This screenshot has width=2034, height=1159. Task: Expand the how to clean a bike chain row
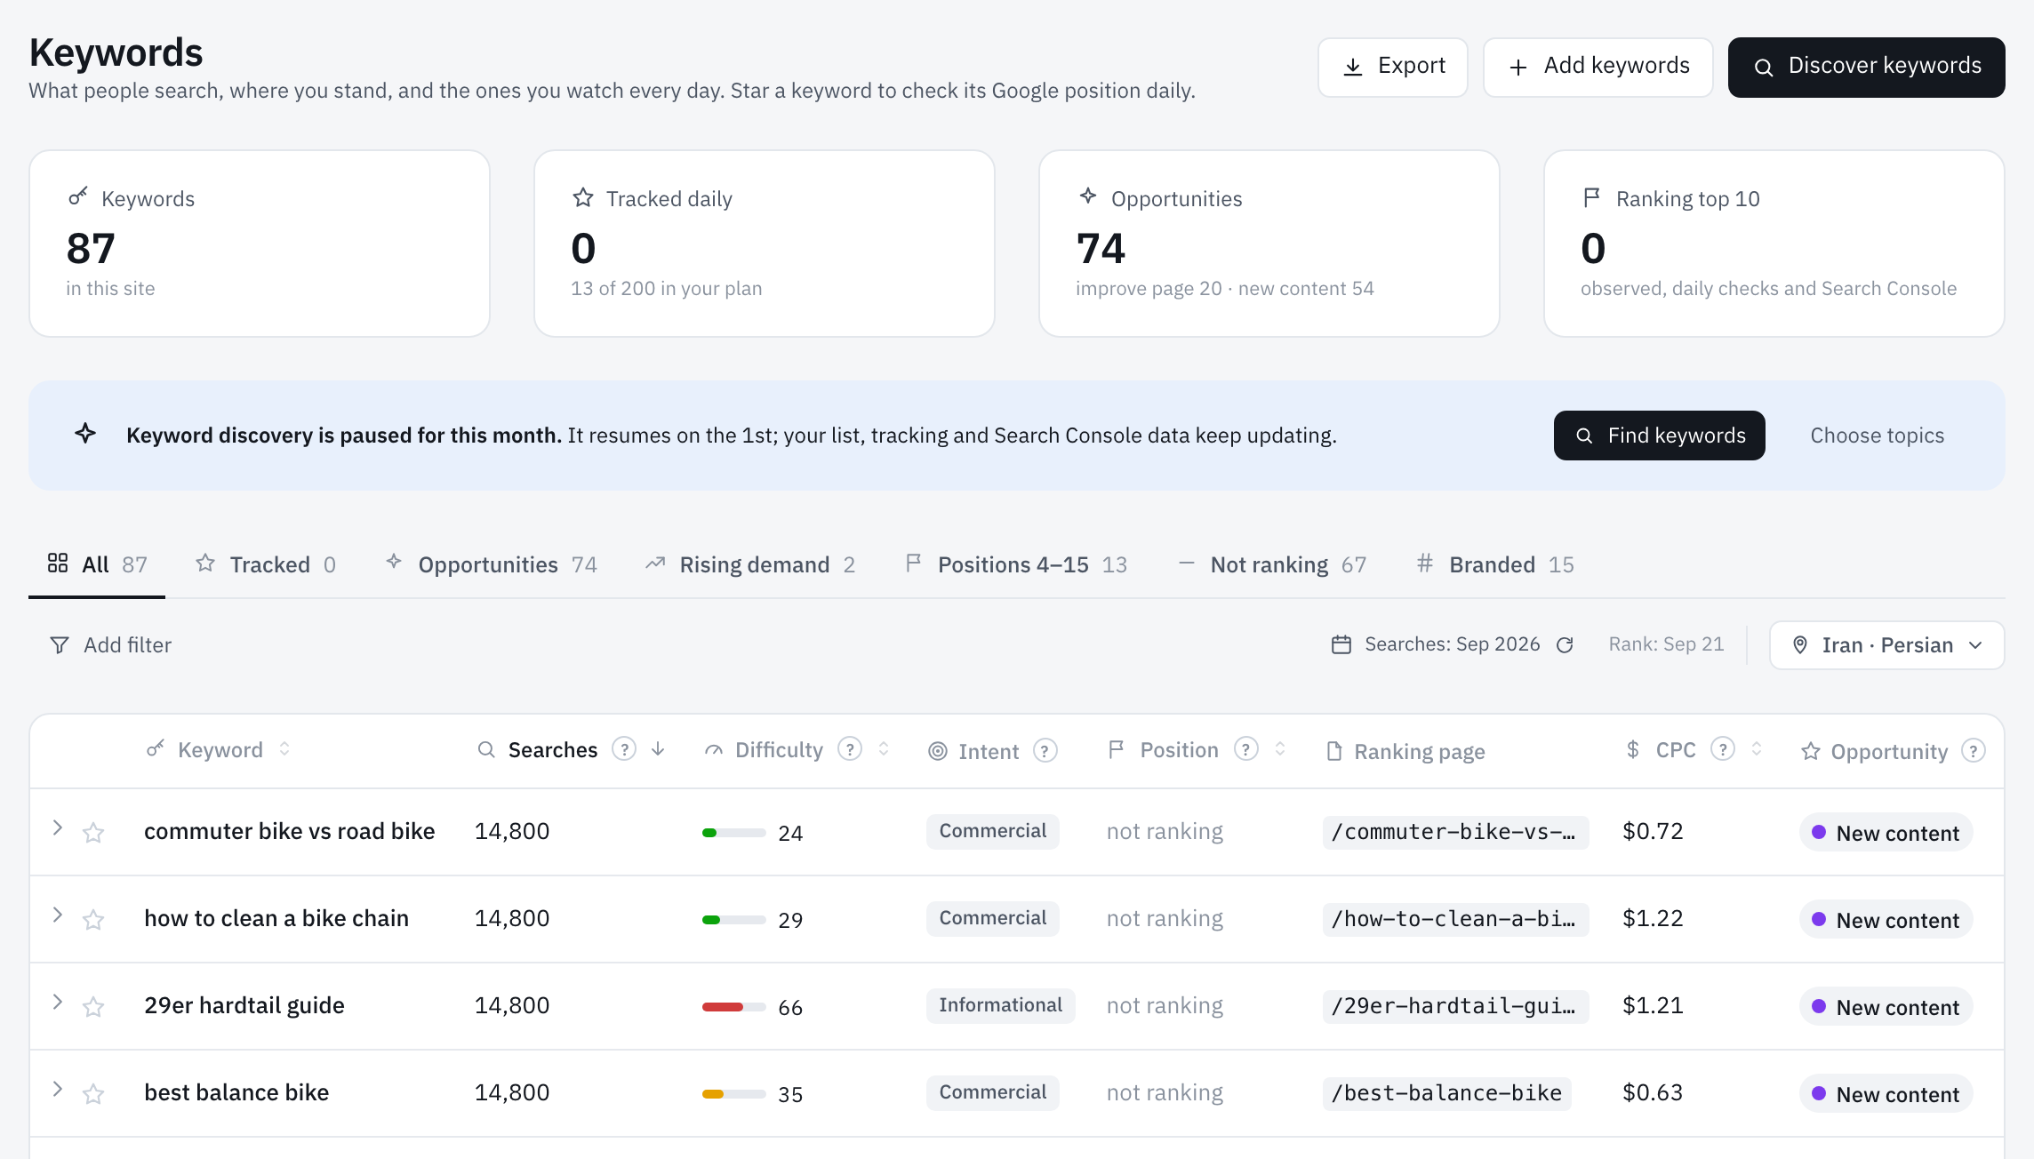pyautogui.click(x=58, y=915)
